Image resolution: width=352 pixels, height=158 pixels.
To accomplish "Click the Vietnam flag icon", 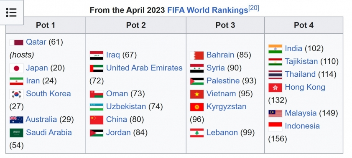I will pos(197,94).
